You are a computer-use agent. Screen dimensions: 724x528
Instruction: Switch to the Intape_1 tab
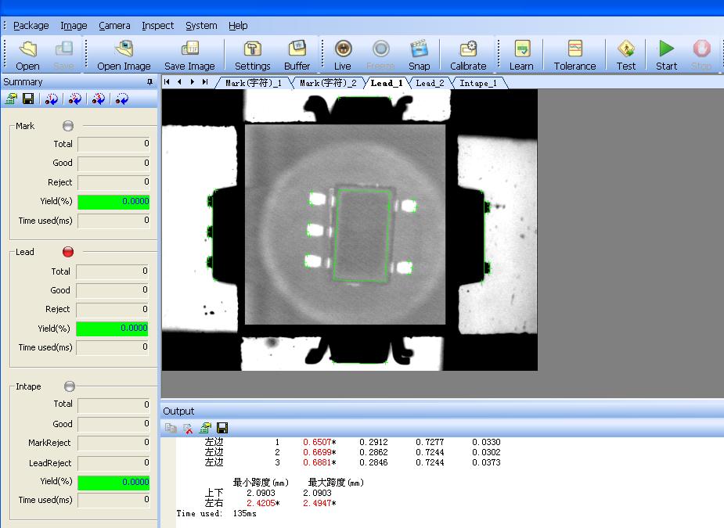[477, 83]
